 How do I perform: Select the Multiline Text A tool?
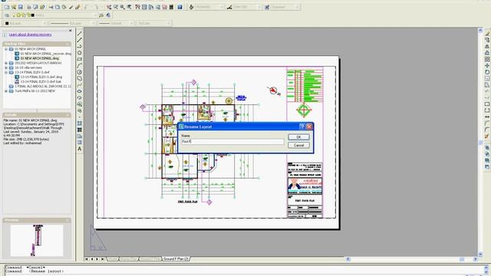[x=80, y=149]
